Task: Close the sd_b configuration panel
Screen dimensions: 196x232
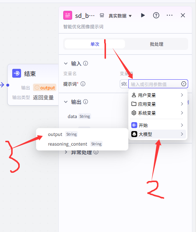Action: pos(183,15)
